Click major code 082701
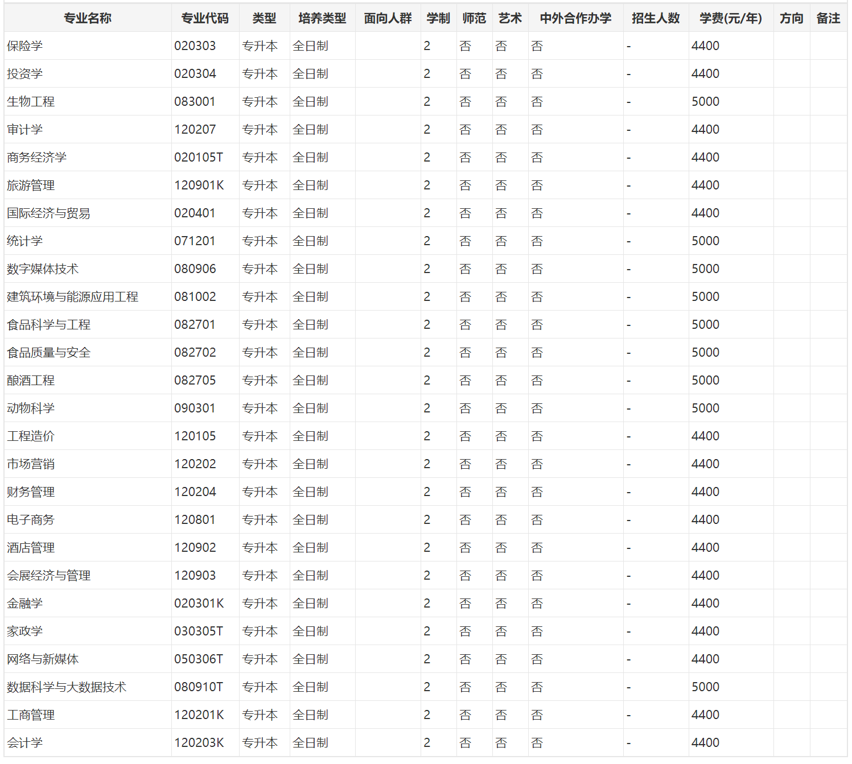This screenshot has height=764, width=852. (x=195, y=325)
